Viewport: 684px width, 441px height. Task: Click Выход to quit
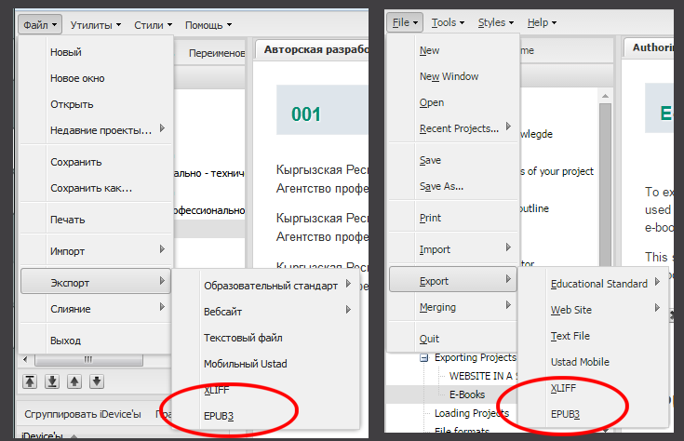coord(96,341)
